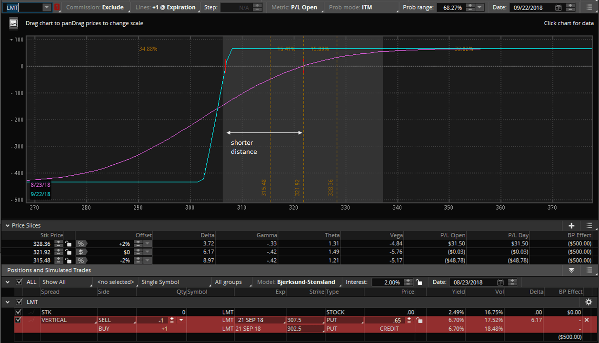Remove the VERTICAL spread with X icon

[587, 320]
